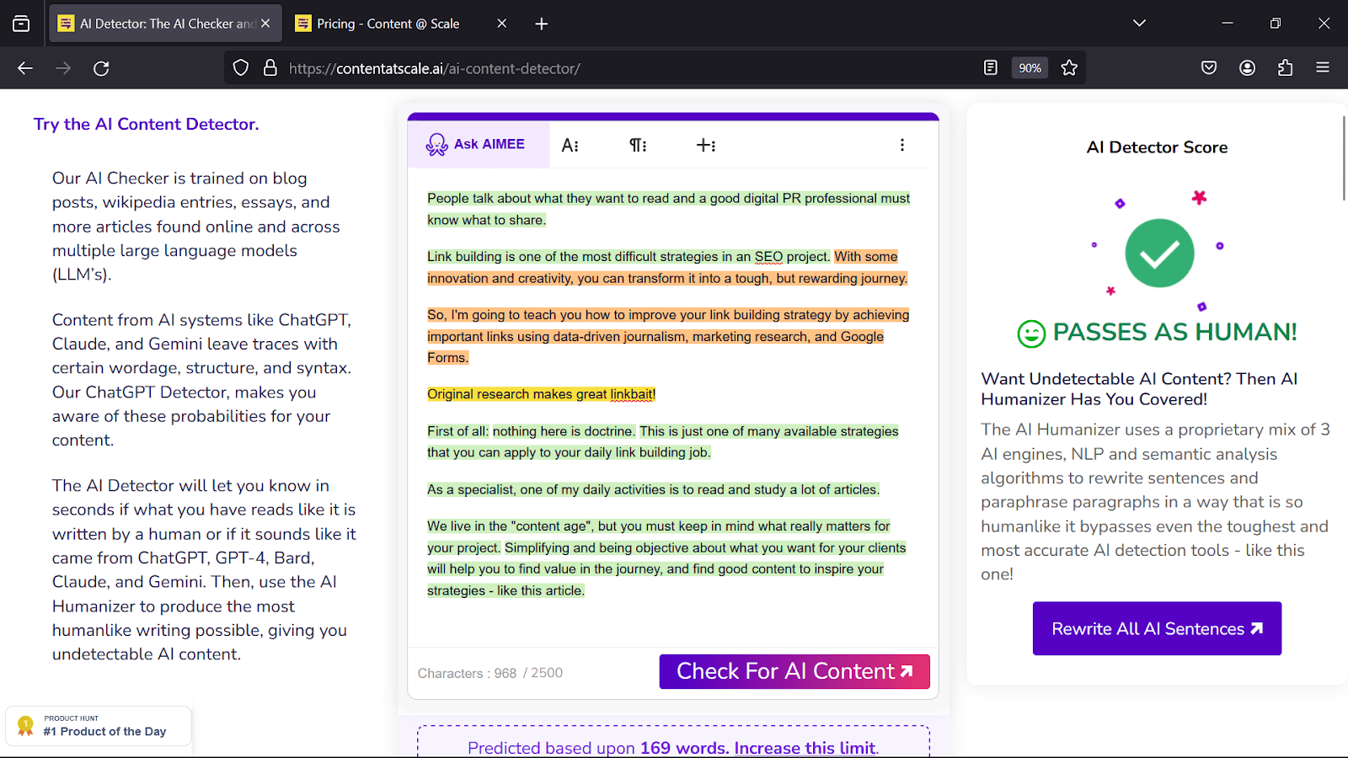This screenshot has height=758, width=1348.
Task: Reset the 90% zoom level indicator
Action: point(1030,68)
